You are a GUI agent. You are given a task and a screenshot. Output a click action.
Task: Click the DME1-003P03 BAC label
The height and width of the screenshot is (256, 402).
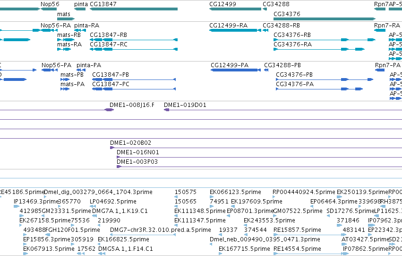click(137, 162)
